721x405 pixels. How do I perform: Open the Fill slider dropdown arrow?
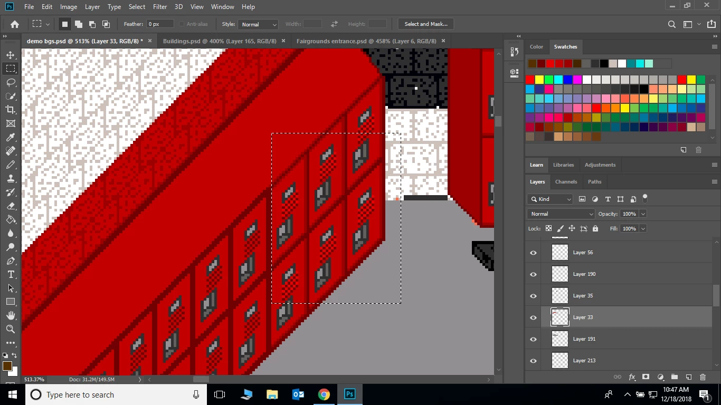click(643, 228)
